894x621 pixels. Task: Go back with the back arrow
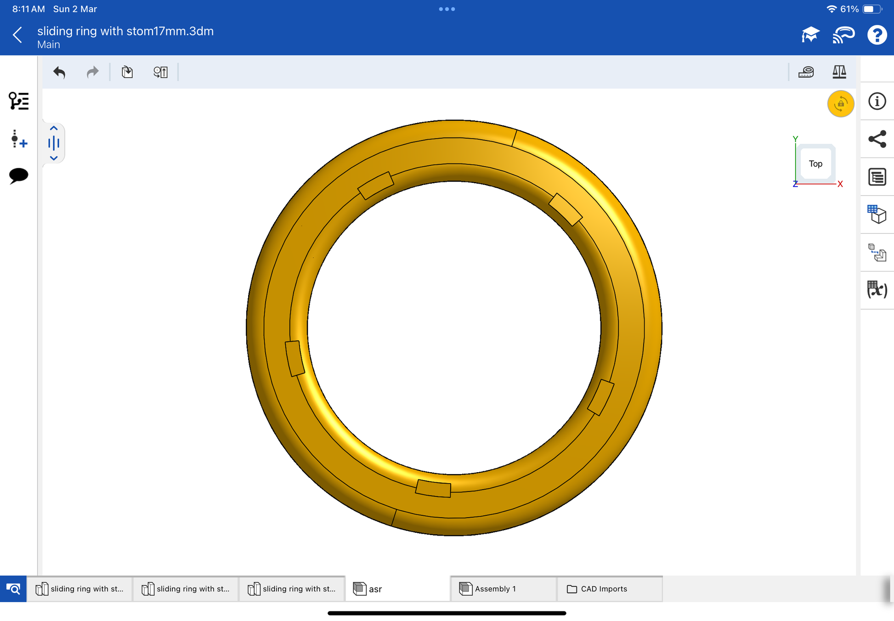[18, 35]
